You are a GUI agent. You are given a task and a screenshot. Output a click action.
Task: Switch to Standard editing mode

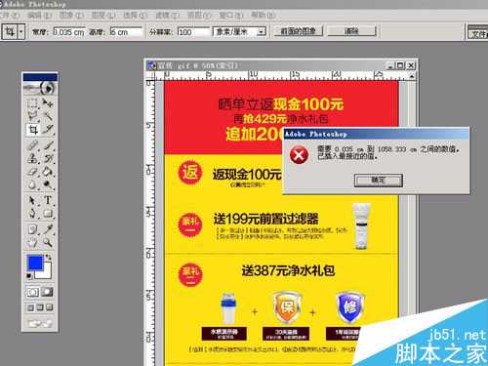point(32,292)
